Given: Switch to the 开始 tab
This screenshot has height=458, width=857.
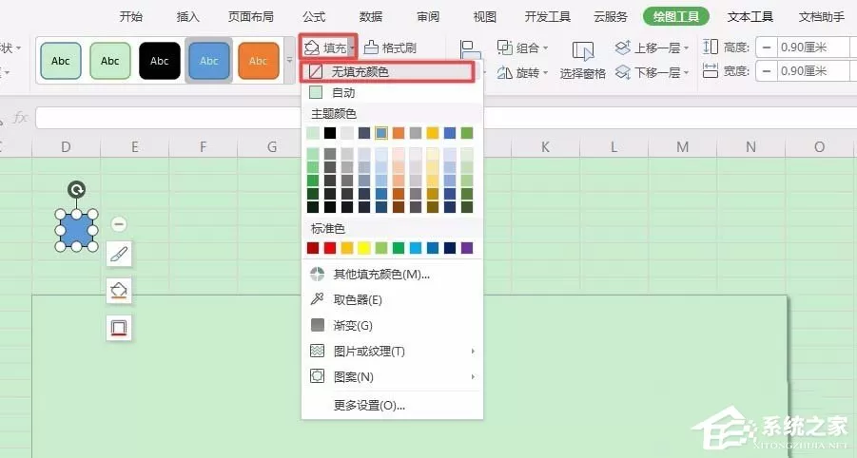Looking at the screenshot, I should pyautogui.click(x=131, y=16).
